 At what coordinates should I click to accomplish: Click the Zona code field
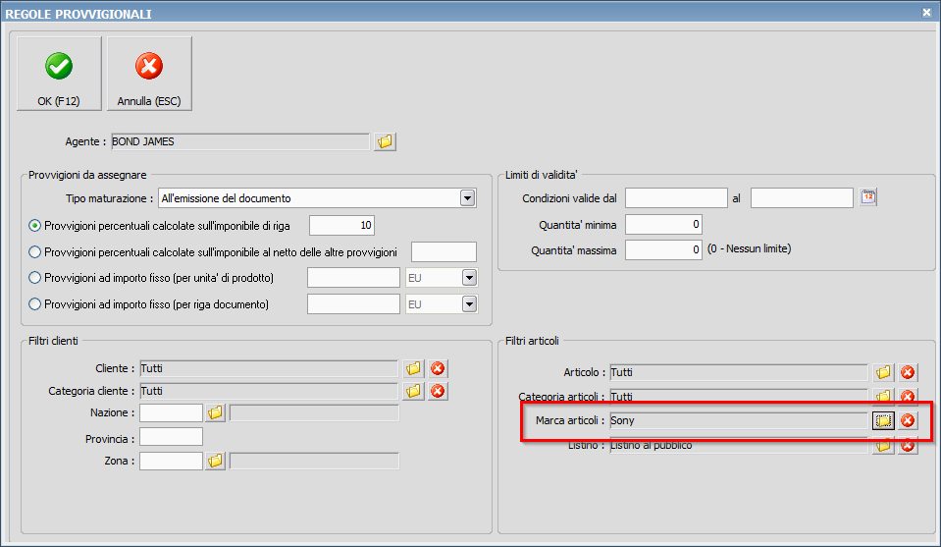point(171,462)
